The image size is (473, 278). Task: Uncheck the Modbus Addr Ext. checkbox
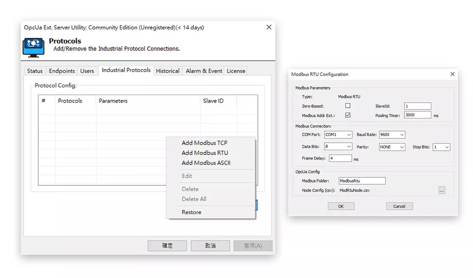(348, 115)
